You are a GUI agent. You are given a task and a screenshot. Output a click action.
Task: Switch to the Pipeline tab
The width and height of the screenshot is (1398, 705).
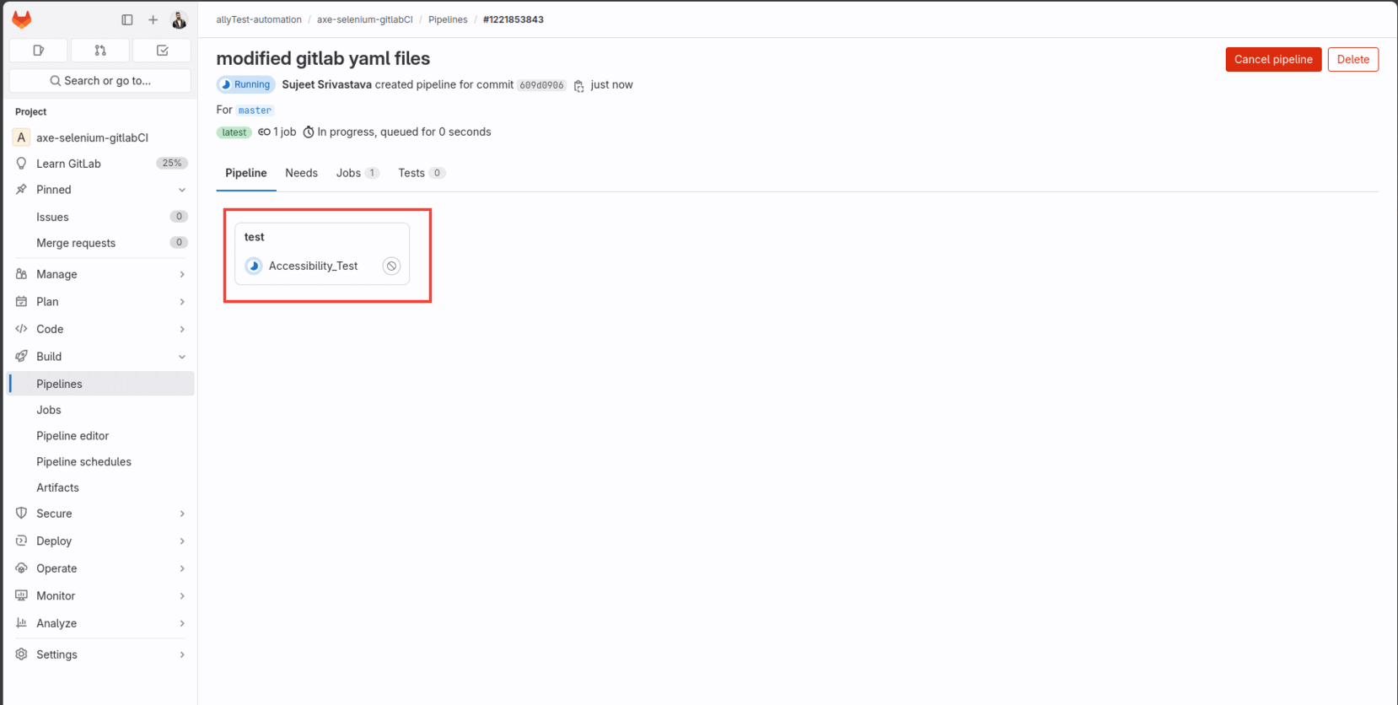[x=246, y=173]
